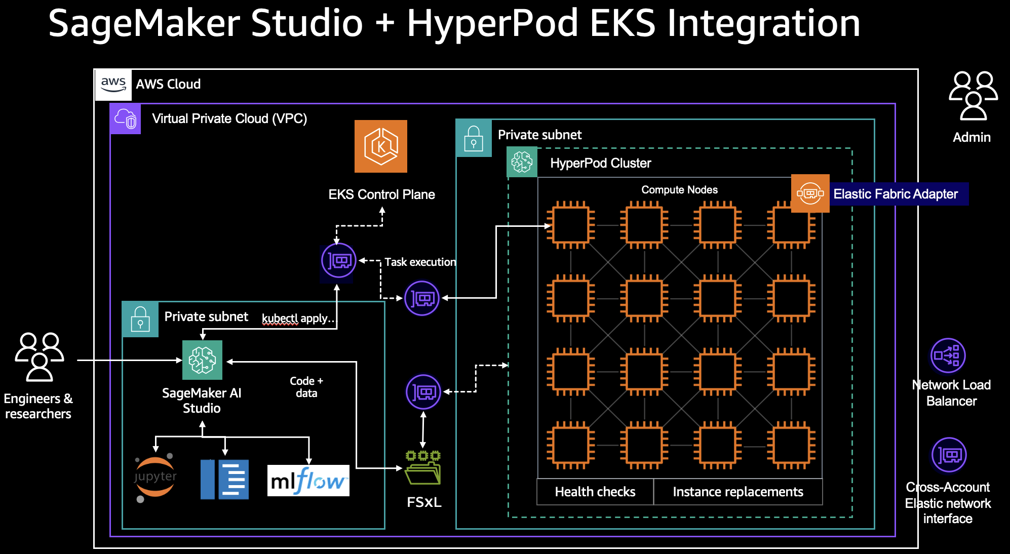1010x554 pixels.
Task: Select the Network Load Balancer icon
Action: pos(948,355)
